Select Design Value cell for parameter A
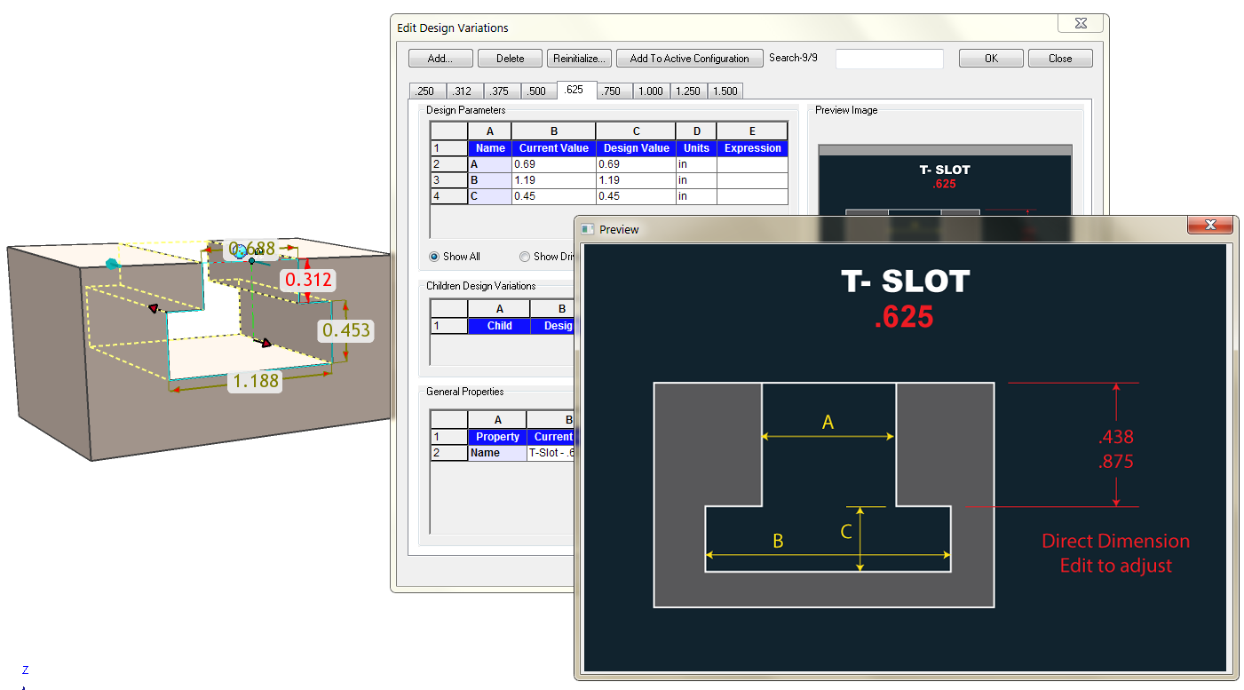This screenshot has width=1244, height=690. [x=635, y=164]
